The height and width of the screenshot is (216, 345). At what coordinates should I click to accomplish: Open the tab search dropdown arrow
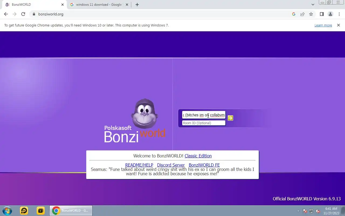coord(313,5)
